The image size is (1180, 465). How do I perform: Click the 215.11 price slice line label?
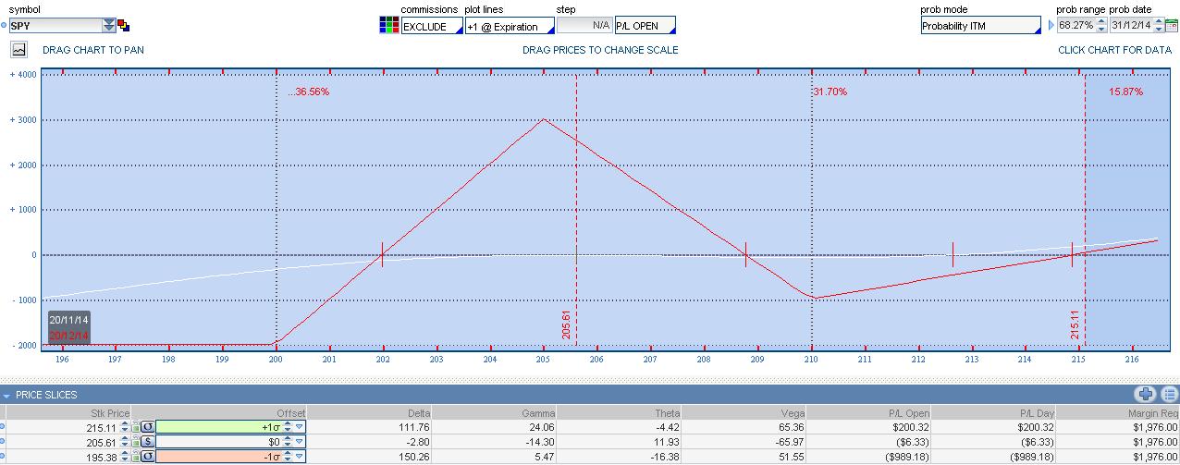click(x=1076, y=324)
